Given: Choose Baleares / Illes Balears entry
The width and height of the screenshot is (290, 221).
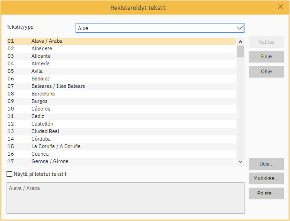Looking at the screenshot, I should tap(58, 86).
